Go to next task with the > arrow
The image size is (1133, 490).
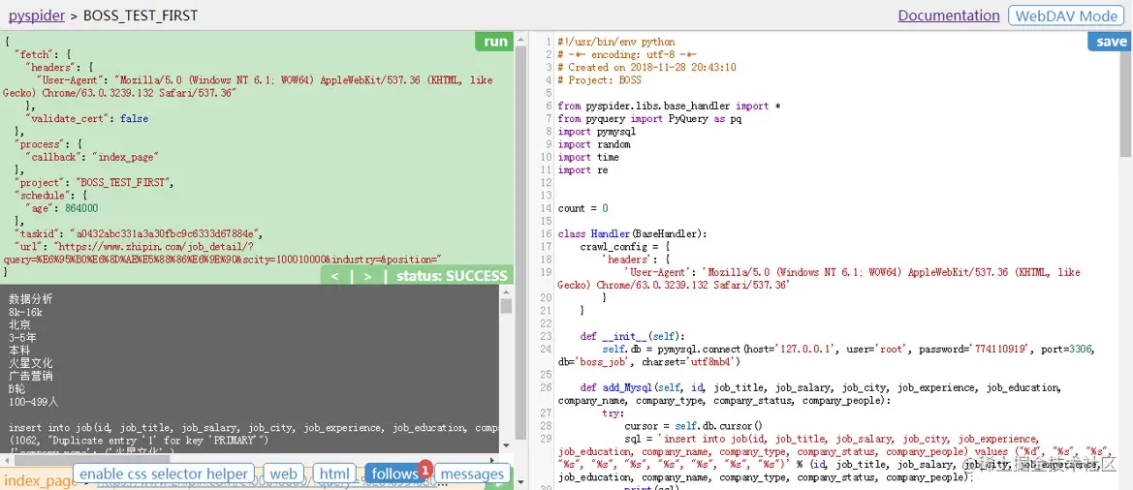coord(367,276)
